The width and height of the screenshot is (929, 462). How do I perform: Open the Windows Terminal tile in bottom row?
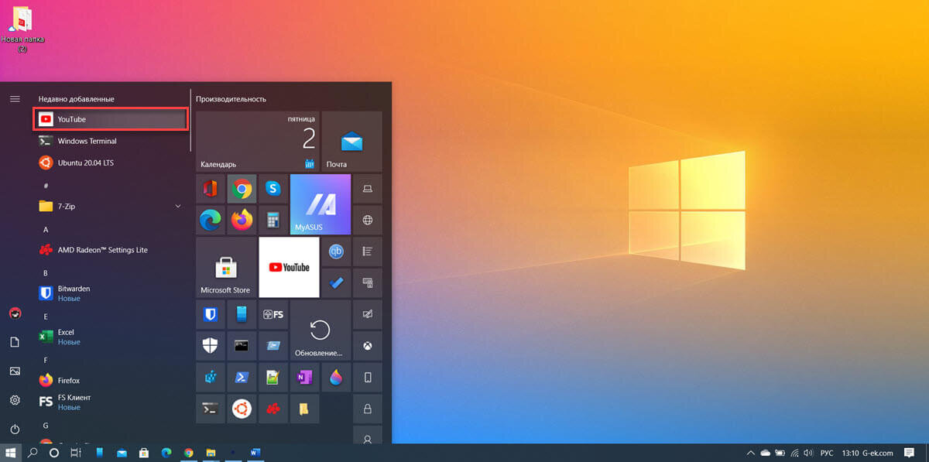pyautogui.click(x=211, y=409)
